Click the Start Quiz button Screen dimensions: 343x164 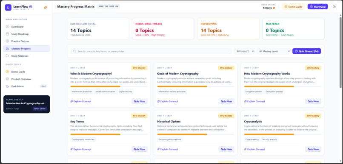[x=317, y=7]
